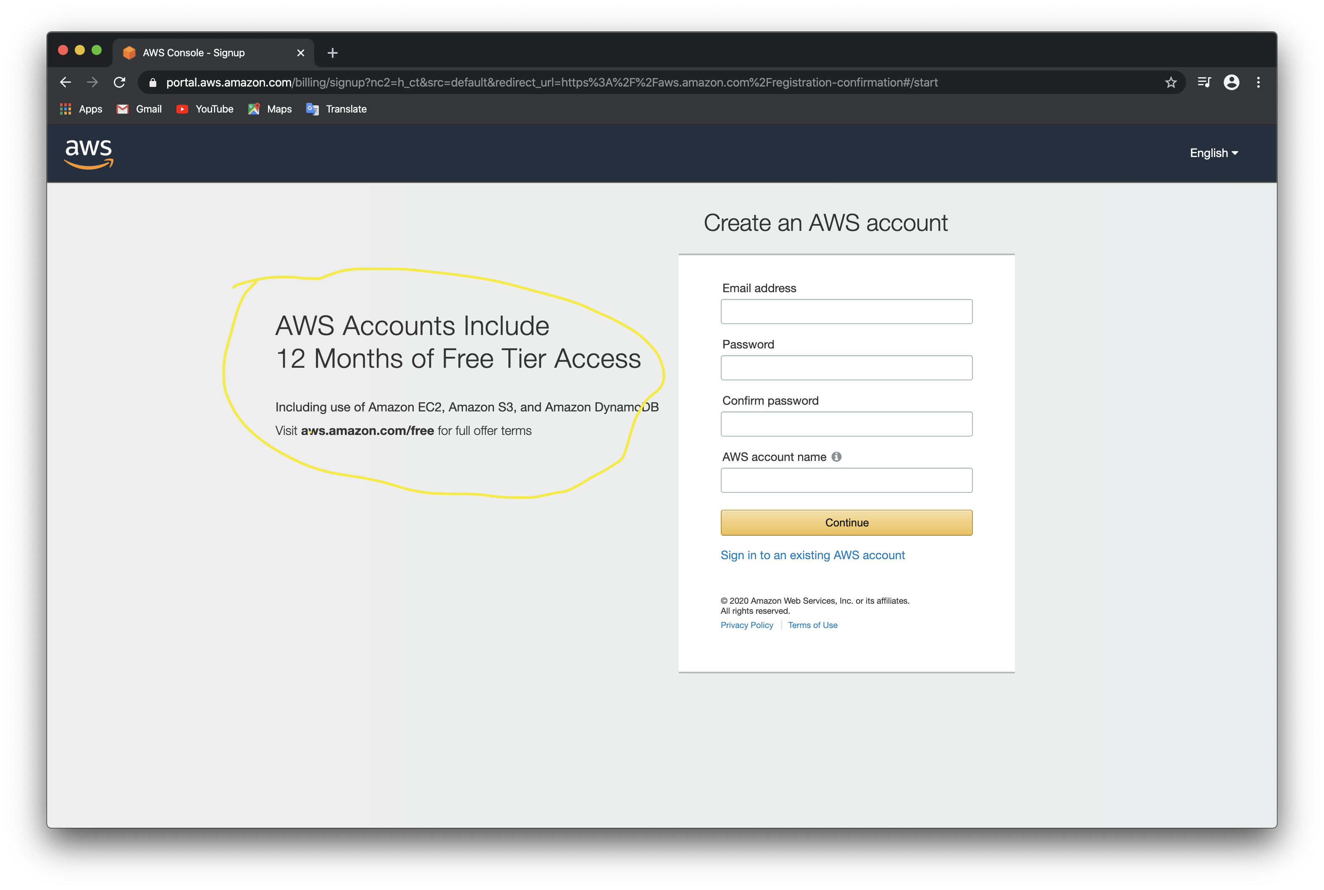Open Apps bookmark shortcut
The image size is (1324, 890).
81,109
